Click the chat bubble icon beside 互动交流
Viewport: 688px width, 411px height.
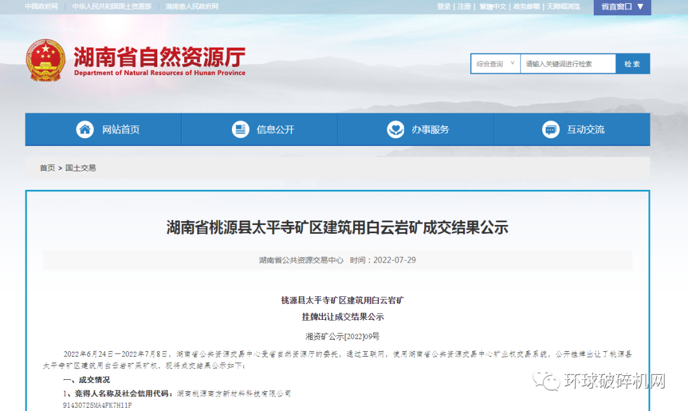[551, 129]
